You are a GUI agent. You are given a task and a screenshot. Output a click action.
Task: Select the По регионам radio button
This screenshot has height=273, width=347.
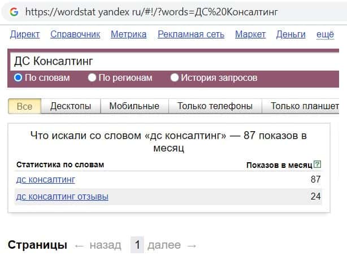pyautogui.click(x=92, y=77)
